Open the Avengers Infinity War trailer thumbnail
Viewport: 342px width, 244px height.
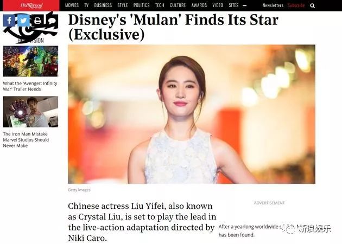pos(30,61)
